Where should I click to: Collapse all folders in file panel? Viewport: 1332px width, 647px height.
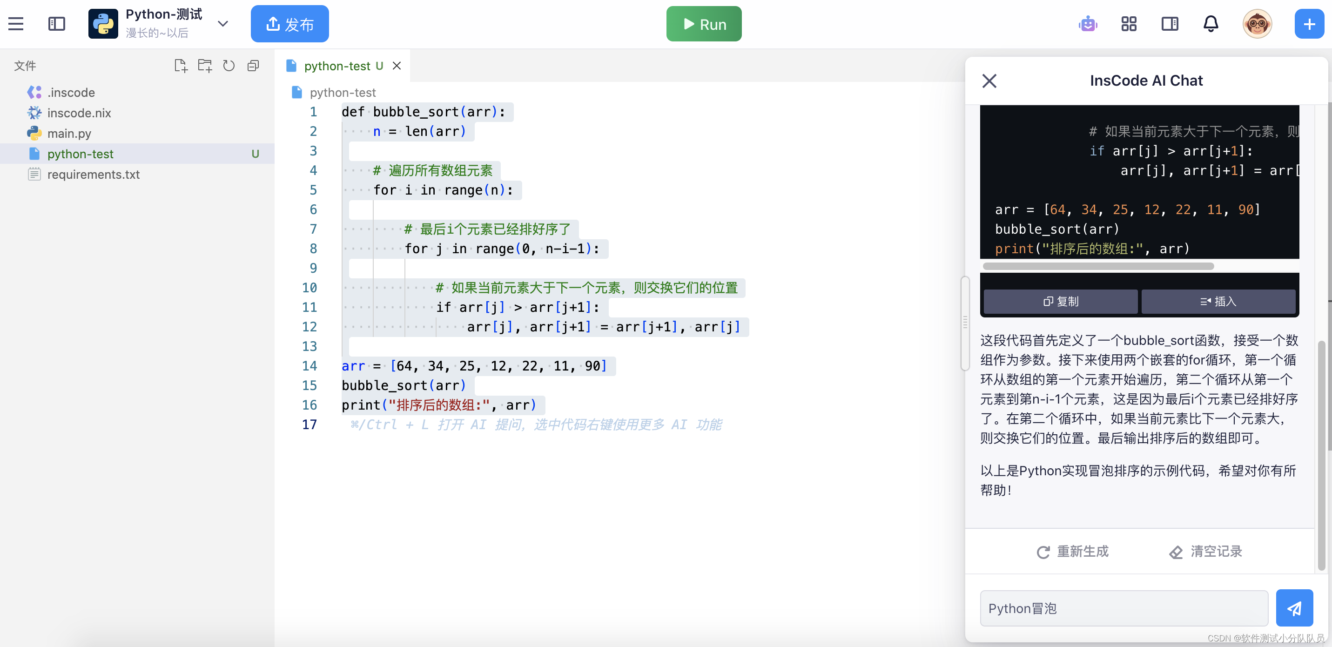click(x=253, y=66)
